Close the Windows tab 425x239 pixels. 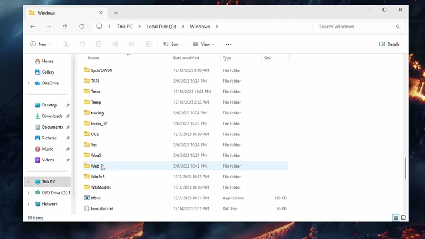click(x=101, y=12)
